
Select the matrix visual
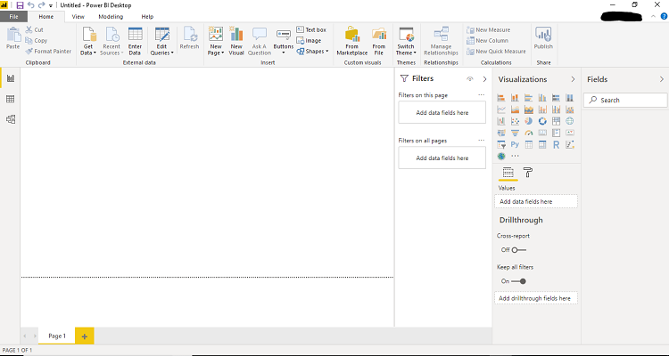[542, 145]
